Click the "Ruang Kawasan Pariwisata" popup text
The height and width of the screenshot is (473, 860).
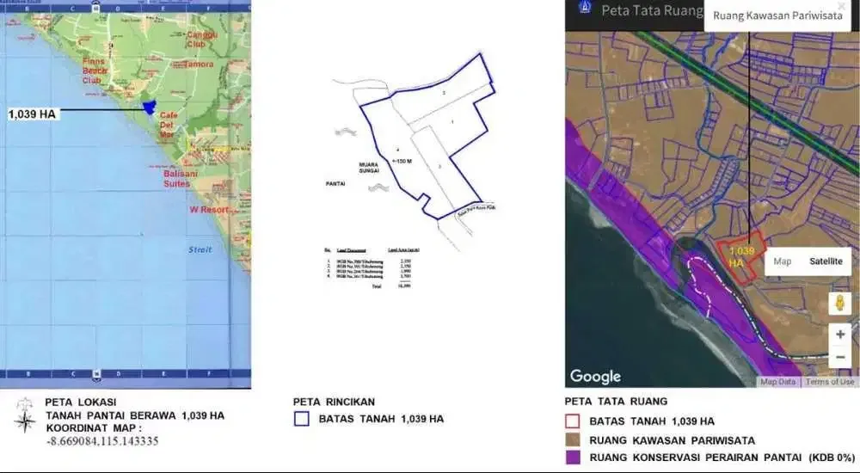(x=777, y=15)
